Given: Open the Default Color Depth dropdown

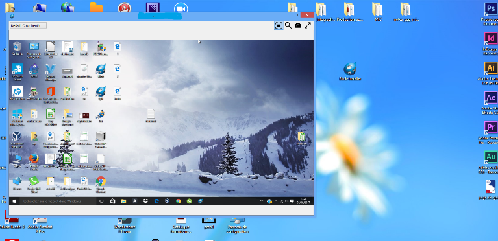Looking at the screenshot, I should (29, 25).
